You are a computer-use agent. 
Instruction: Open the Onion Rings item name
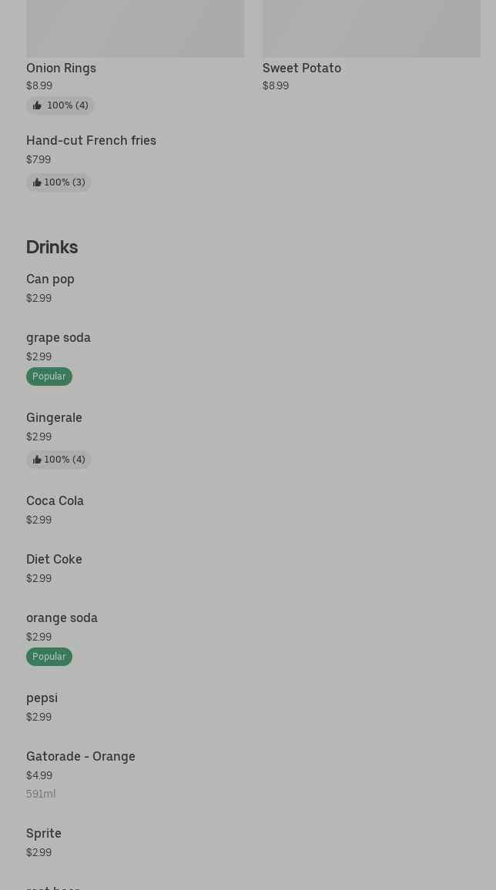61,68
